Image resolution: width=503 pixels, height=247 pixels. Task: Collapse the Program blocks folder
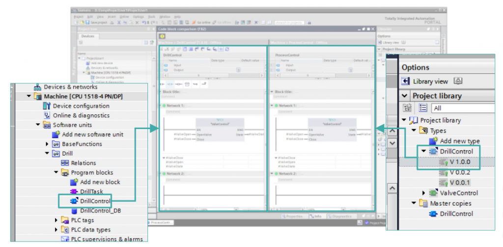[x=56, y=172]
